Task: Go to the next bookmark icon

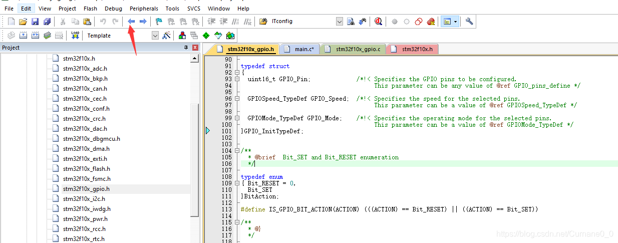Action: 183,22
